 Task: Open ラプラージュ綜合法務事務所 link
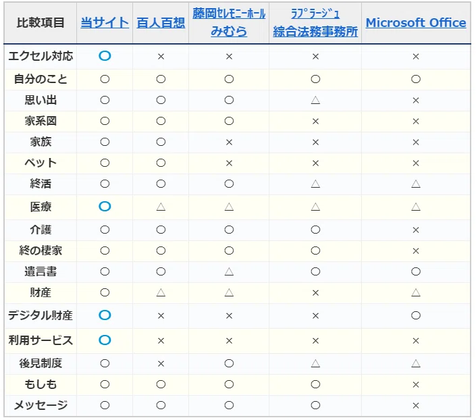[315, 22]
